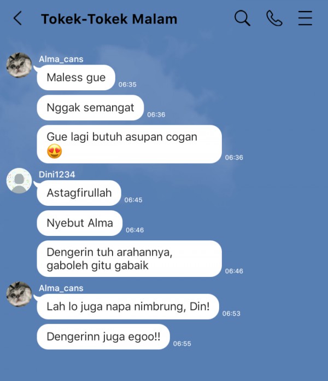This screenshot has width=328, height=381.
Task: Tap the 'Gue lagi butuh asupan cogan' message
Action: coord(130,144)
